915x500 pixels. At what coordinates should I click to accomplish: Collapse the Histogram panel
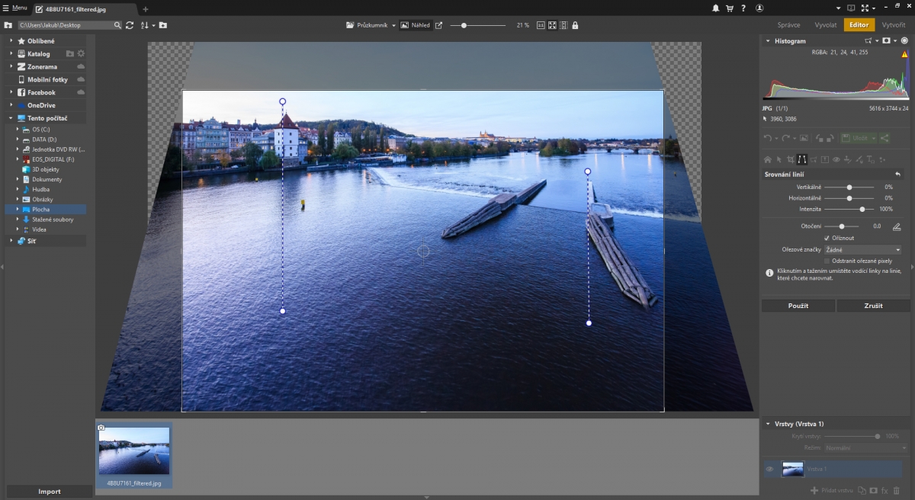click(x=767, y=40)
